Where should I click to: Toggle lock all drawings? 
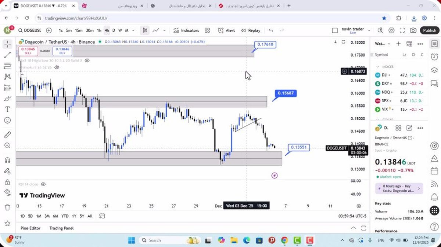tap(7, 182)
